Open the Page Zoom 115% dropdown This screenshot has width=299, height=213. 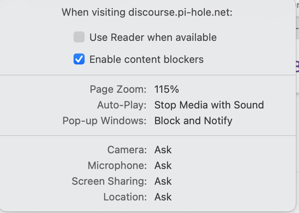click(x=166, y=89)
